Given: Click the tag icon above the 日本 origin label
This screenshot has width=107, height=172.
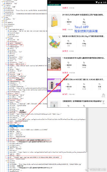Looking at the screenshot, I should tap(100, 84).
